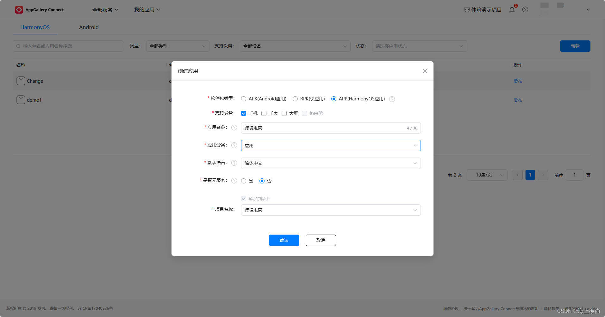Switch to the HarmonyOS tab
The width and height of the screenshot is (605, 317).
35,27
